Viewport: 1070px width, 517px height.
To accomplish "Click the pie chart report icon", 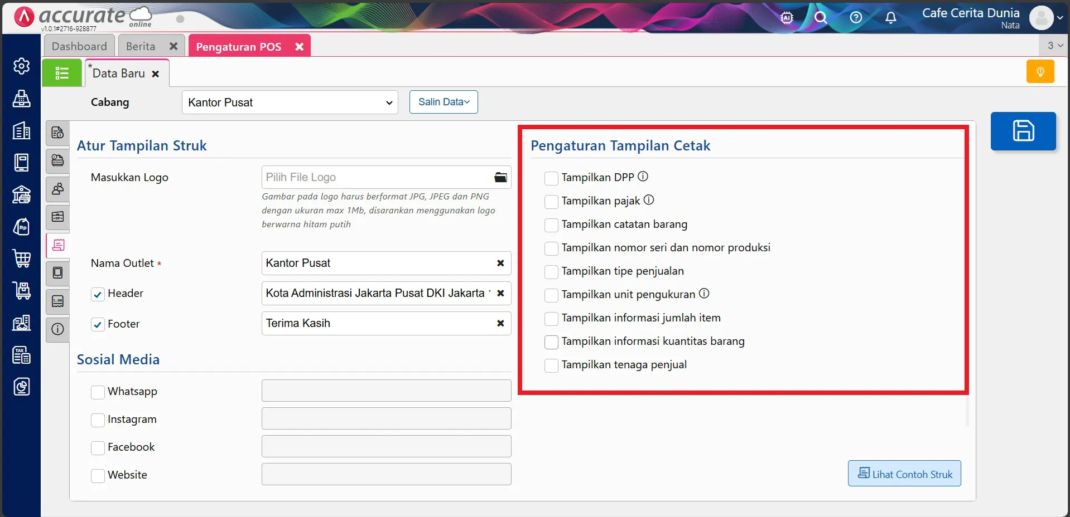I will coord(21,386).
